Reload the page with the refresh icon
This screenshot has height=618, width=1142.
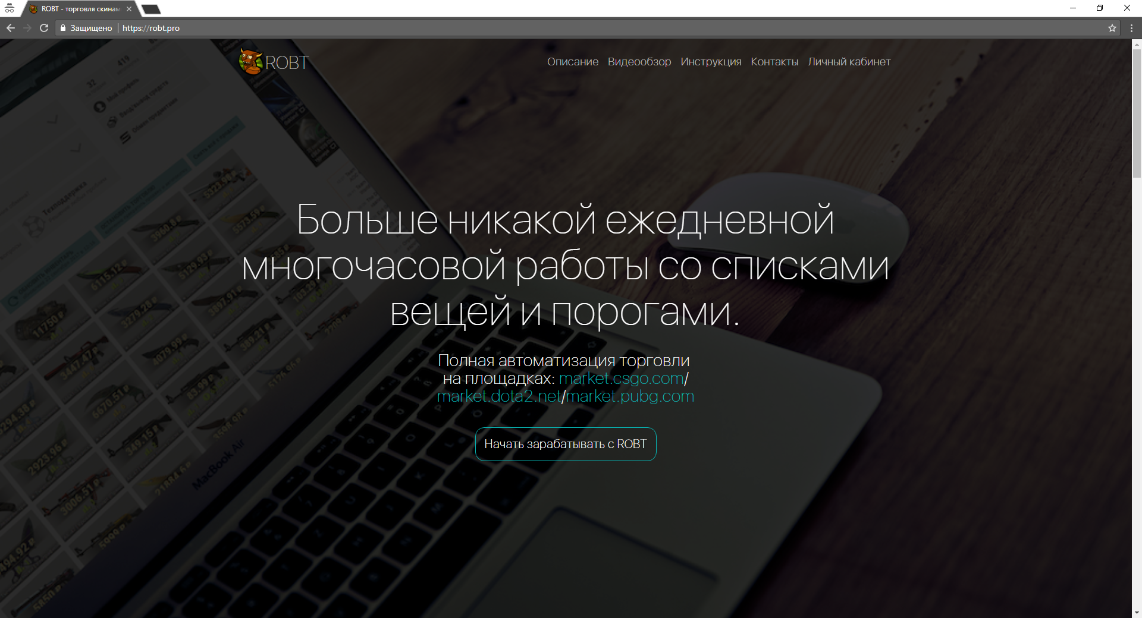pos(44,28)
